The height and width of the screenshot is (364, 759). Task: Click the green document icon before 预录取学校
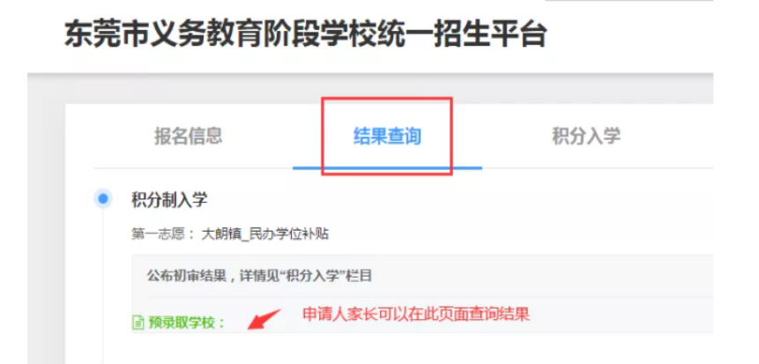pos(138,322)
